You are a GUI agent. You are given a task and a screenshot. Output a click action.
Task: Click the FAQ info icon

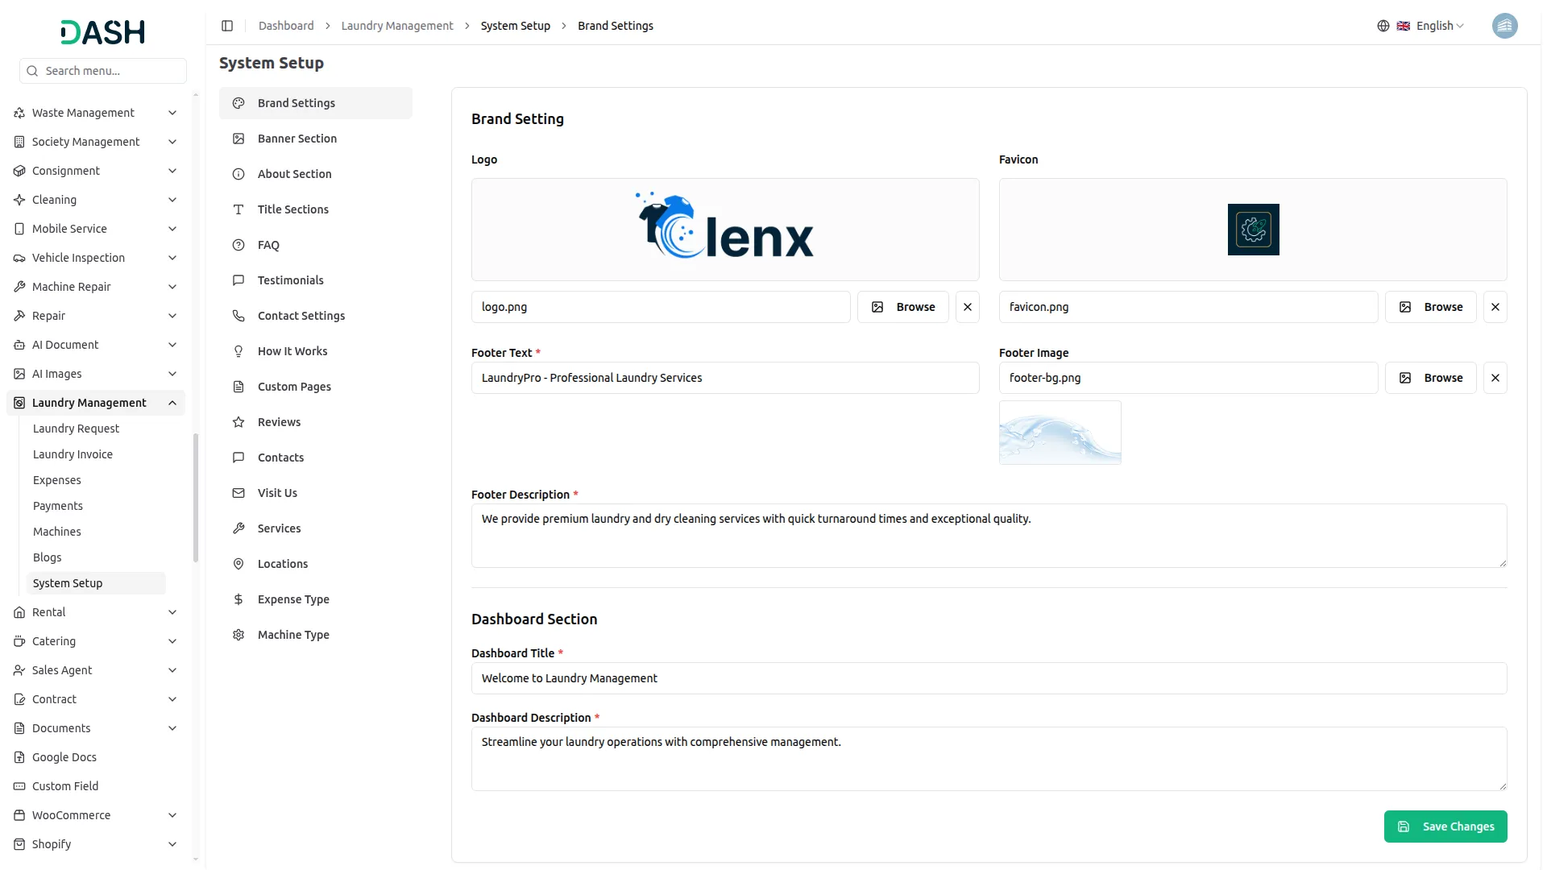(238, 245)
